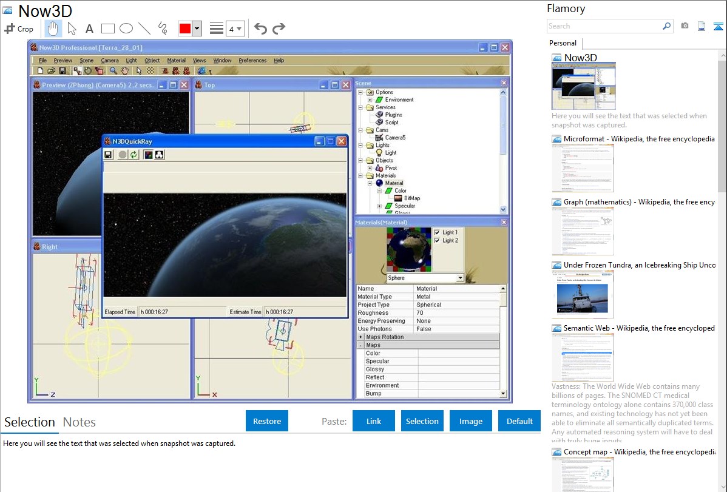The width and height of the screenshot is (727, 492).
Task: Open the red color dropdown arrow
Action: tap(197, 29)
